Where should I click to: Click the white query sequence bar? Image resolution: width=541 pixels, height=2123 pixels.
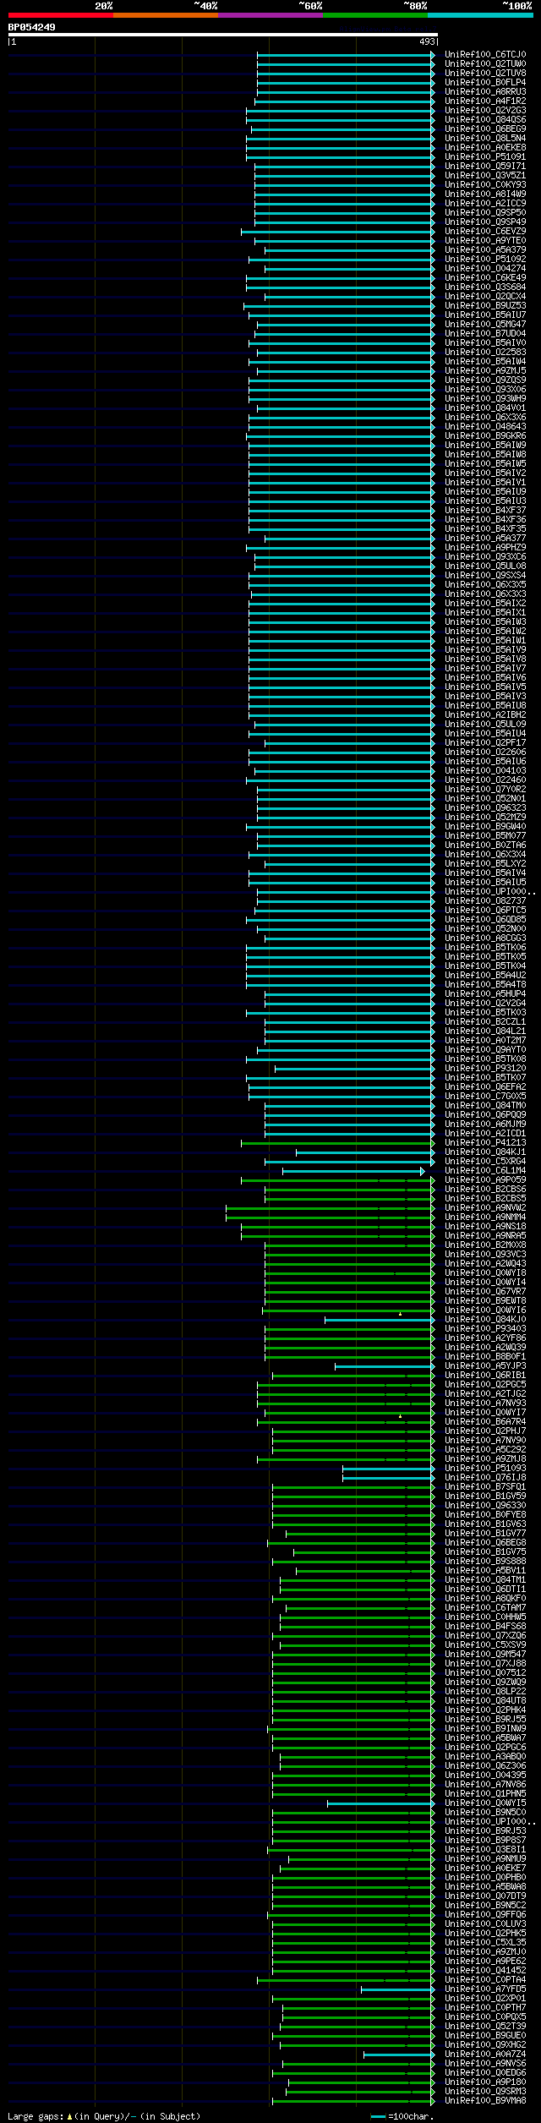[x=223, y=35]
